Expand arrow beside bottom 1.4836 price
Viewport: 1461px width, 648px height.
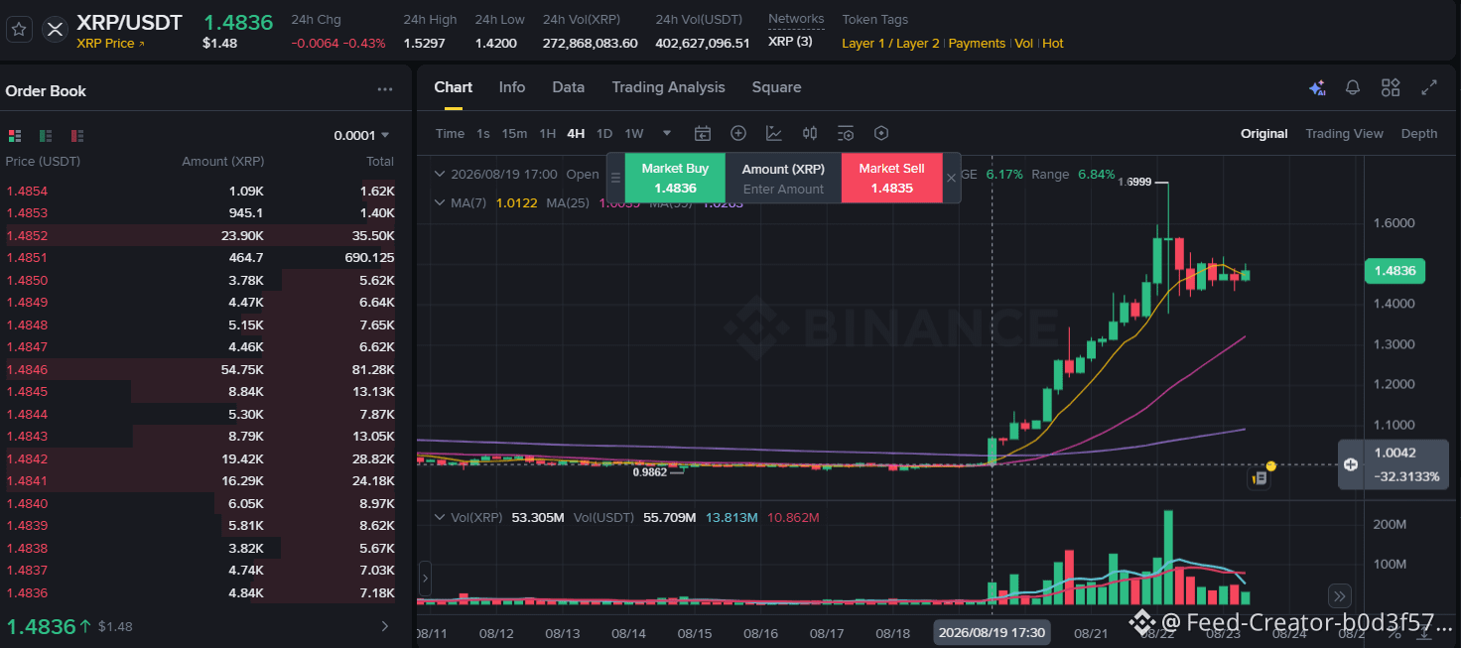(385, 626)
